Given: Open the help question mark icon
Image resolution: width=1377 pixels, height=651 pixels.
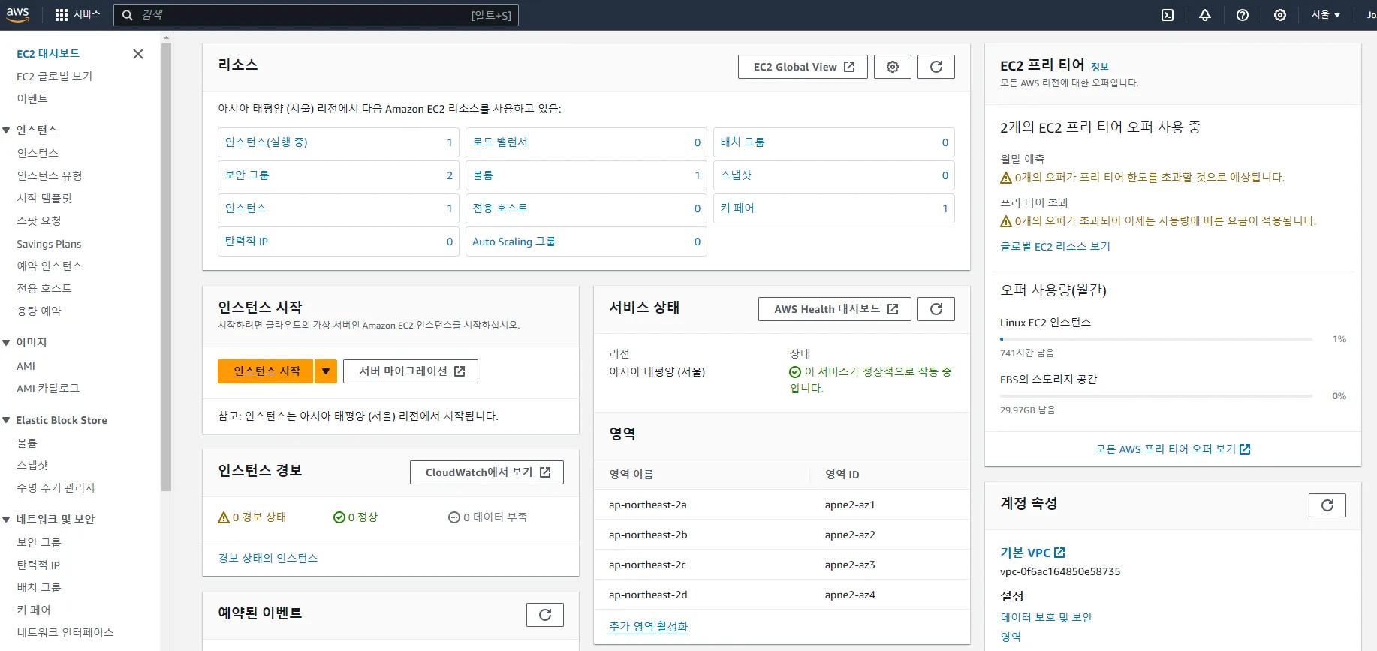Looking at the screenshot, I should 1243,15.
